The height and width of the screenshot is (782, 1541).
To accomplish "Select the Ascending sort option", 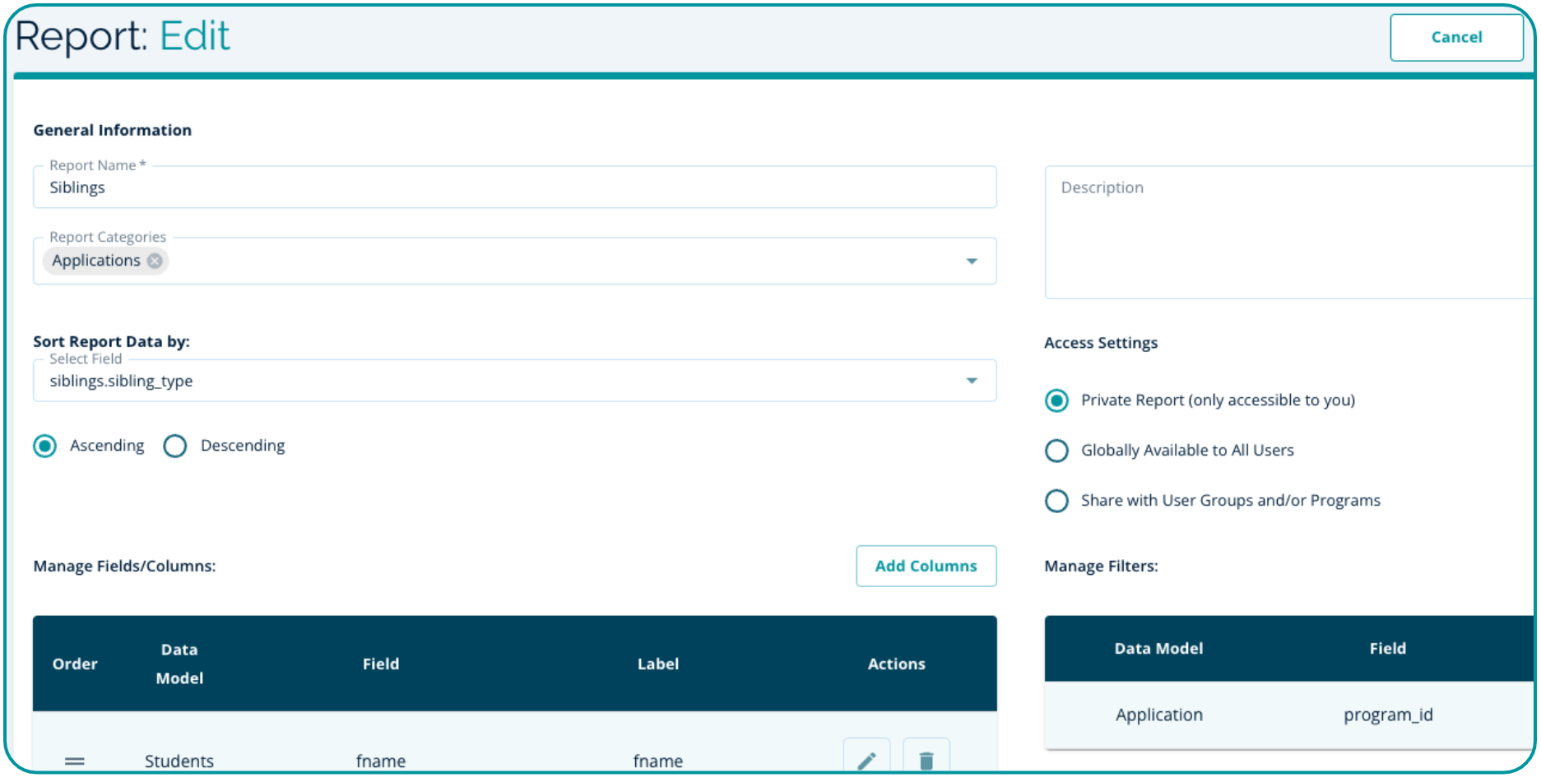I will pos(45,446).
